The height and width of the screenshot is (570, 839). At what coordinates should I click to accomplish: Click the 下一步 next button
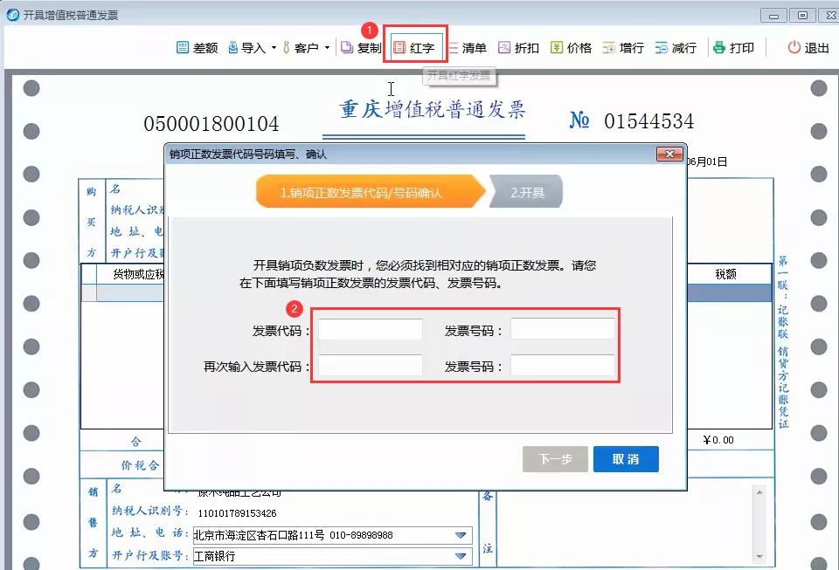[x=555, y=458]
